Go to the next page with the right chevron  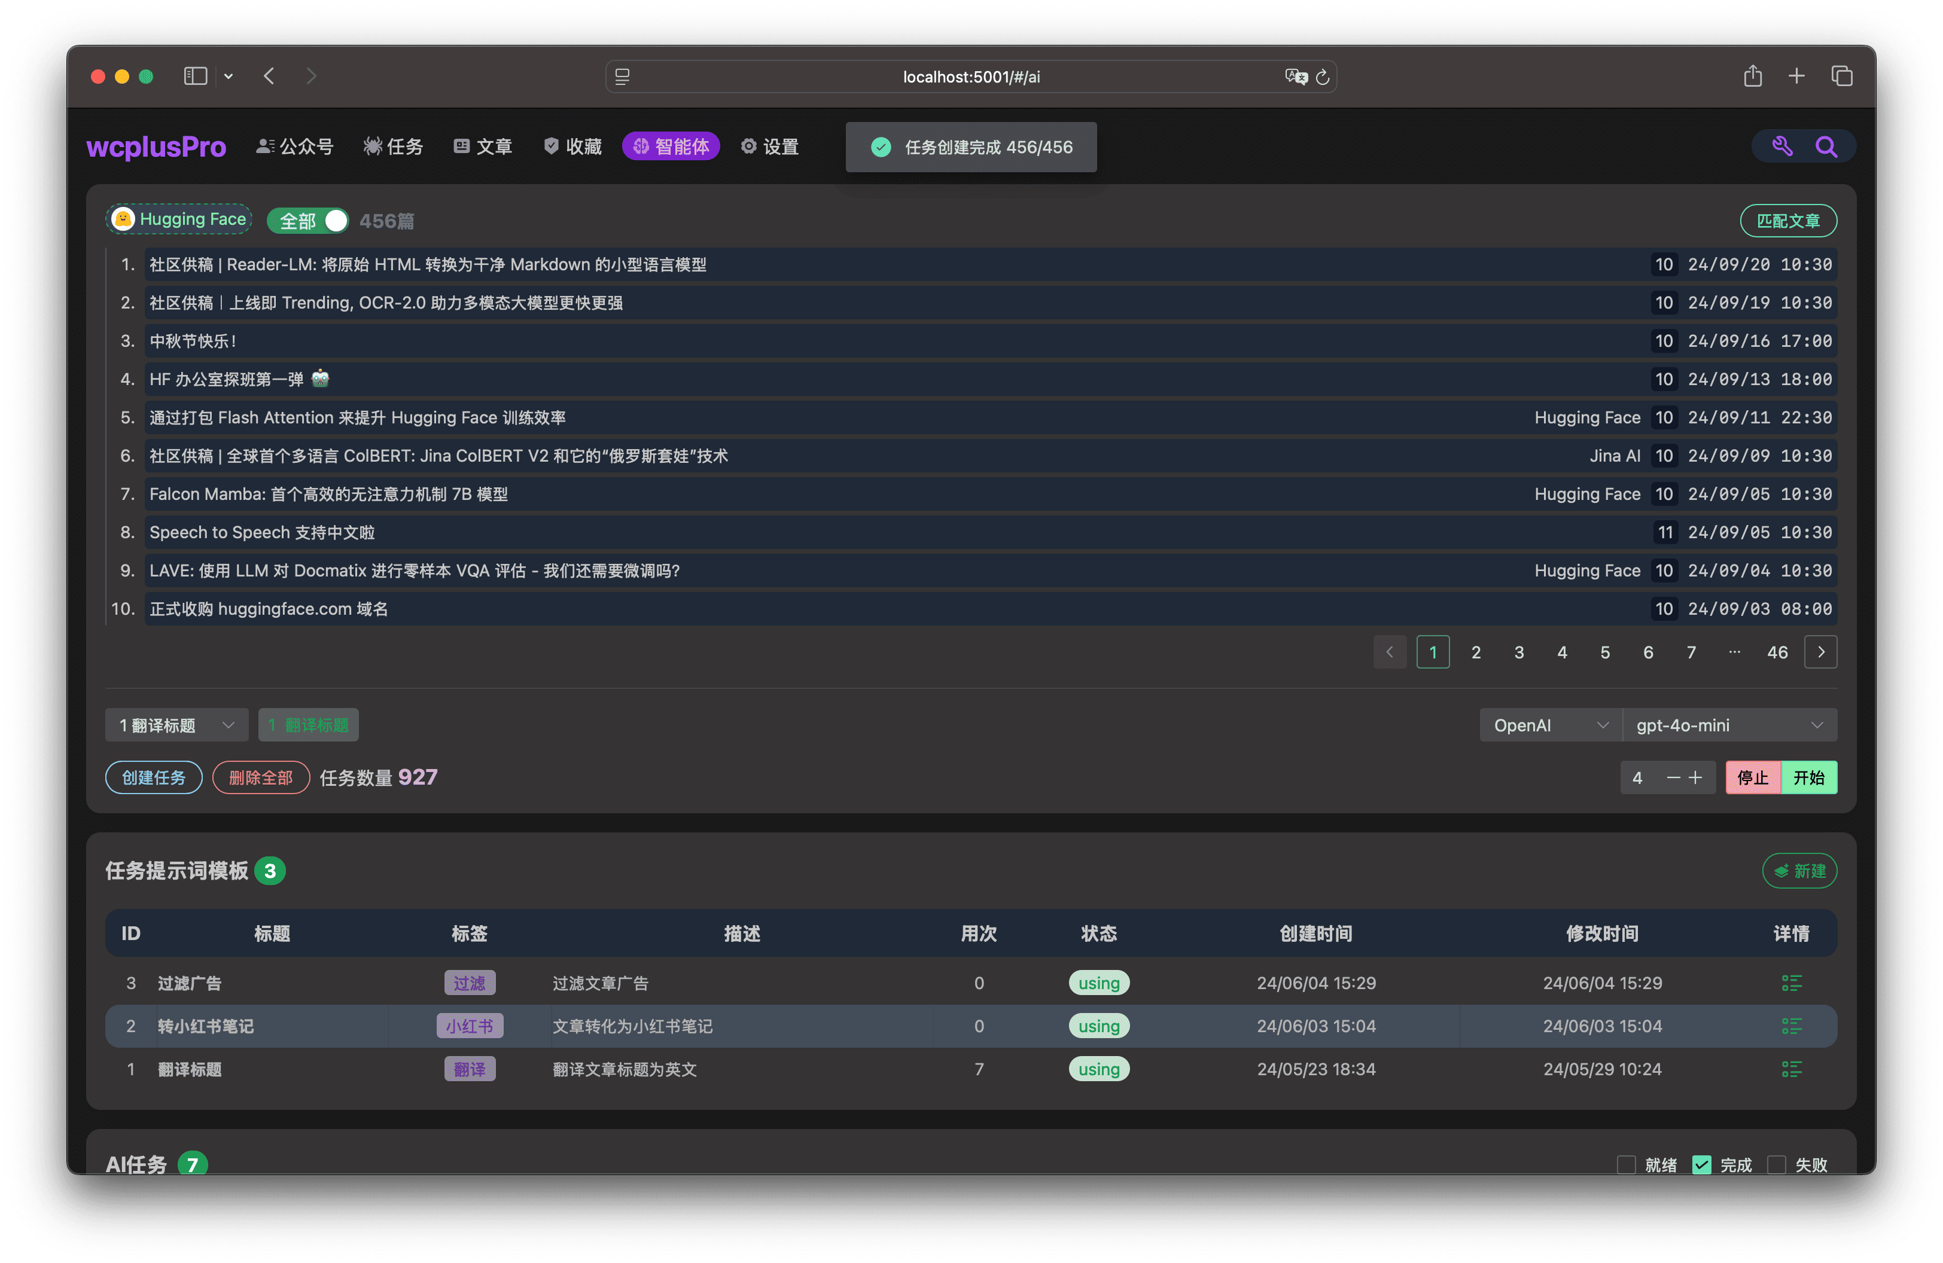coord(1820,652)
